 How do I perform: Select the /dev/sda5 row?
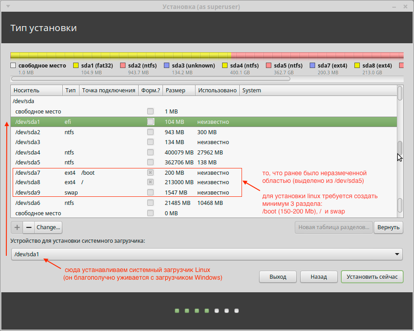coord(204,162)
